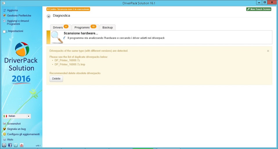Click the Aggiungi o rimuovi Programmi link

point(18,22)
